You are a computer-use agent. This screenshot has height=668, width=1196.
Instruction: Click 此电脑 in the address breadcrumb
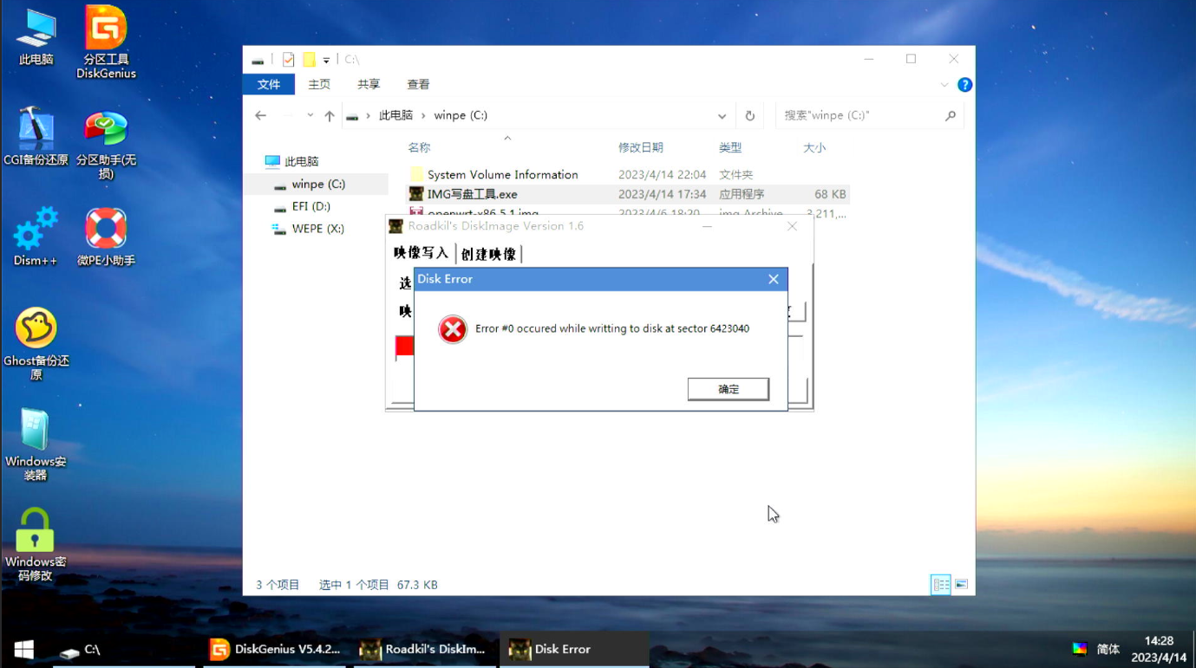click(395, 115)
